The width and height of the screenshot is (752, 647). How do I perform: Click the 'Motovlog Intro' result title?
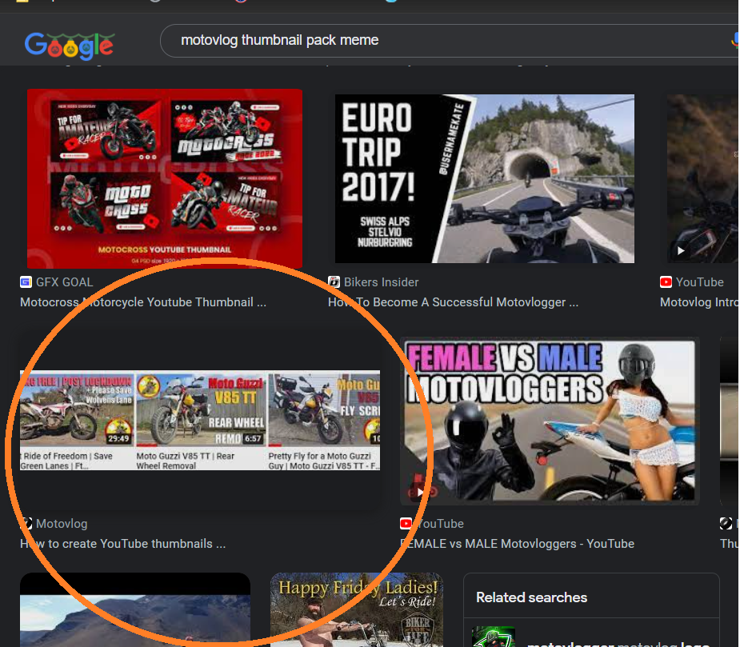698,302
